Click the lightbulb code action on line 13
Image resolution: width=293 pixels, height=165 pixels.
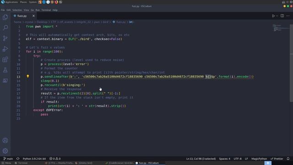(27, 76)
